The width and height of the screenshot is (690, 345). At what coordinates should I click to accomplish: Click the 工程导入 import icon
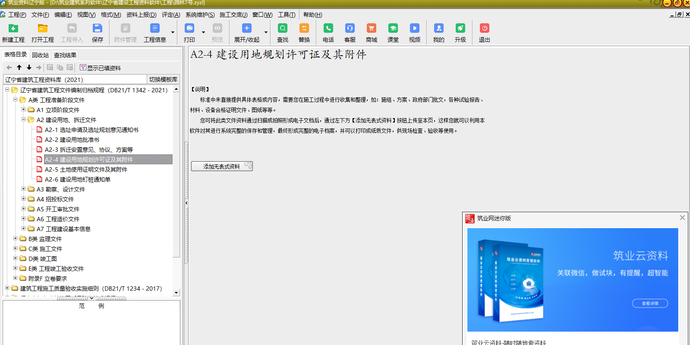[x=72, y=33]
